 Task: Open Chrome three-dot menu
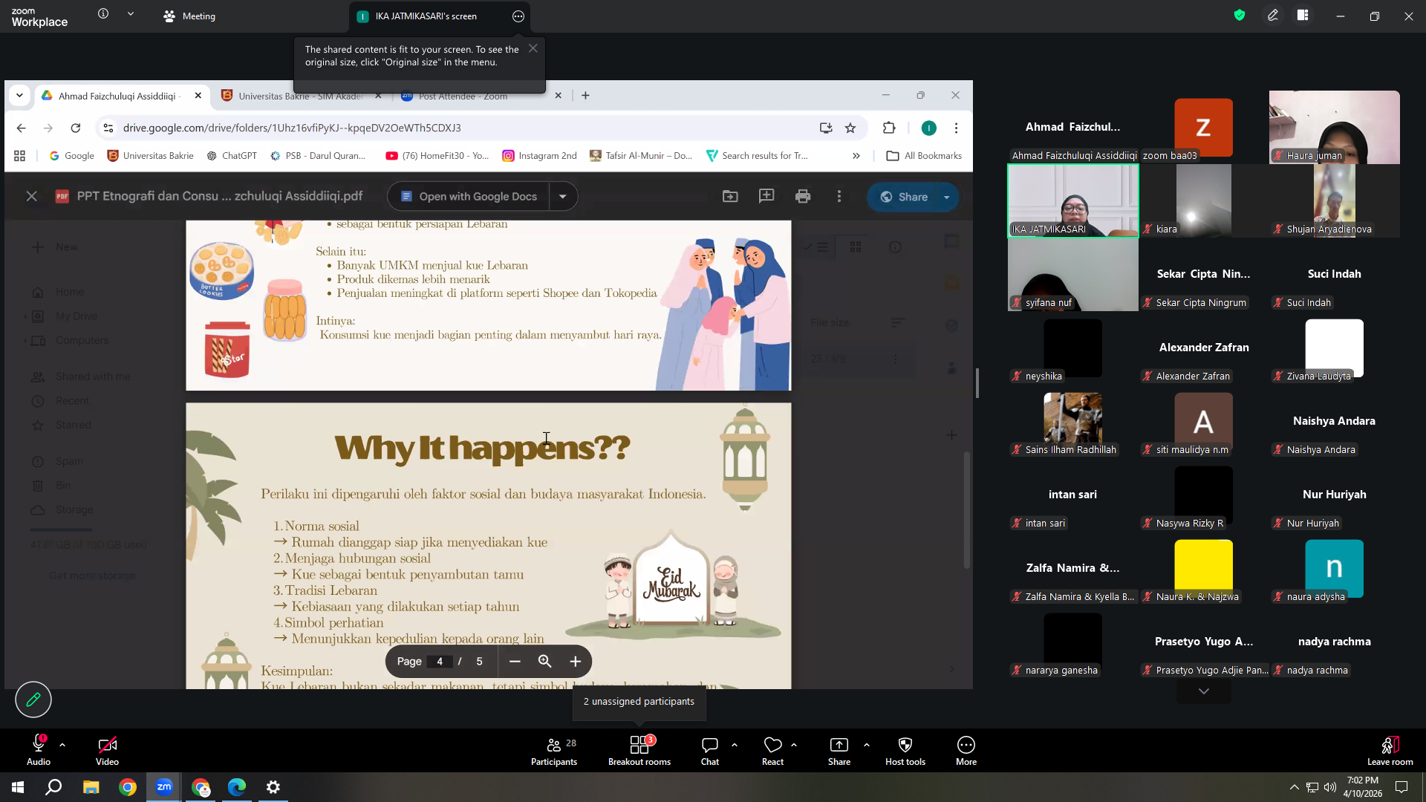[957, 128]
